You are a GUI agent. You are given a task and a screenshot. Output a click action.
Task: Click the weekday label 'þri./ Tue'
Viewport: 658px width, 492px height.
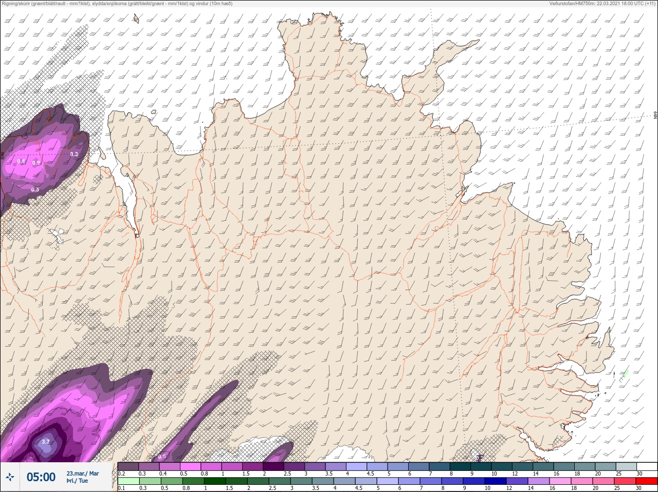[77, 481]
